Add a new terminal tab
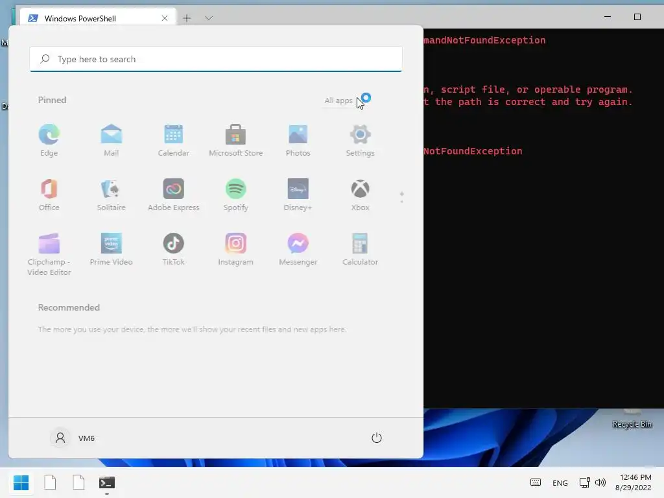Viewport: 664px width, 498px height. (x=187, y=18)
